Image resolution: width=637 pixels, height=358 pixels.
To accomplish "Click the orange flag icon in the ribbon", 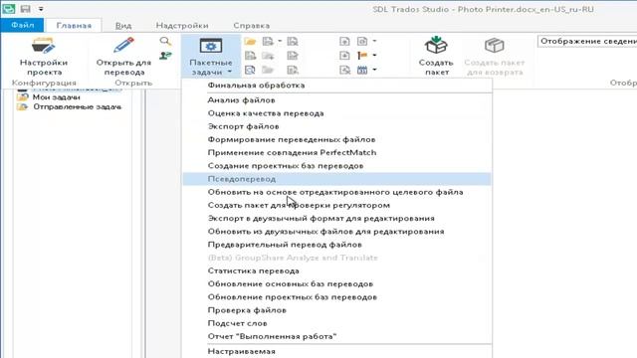I will tap(362, 56).
